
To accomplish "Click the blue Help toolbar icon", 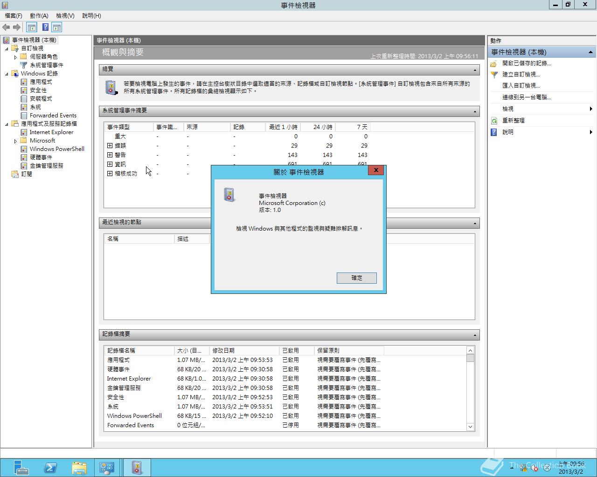I will click(45, 27).
